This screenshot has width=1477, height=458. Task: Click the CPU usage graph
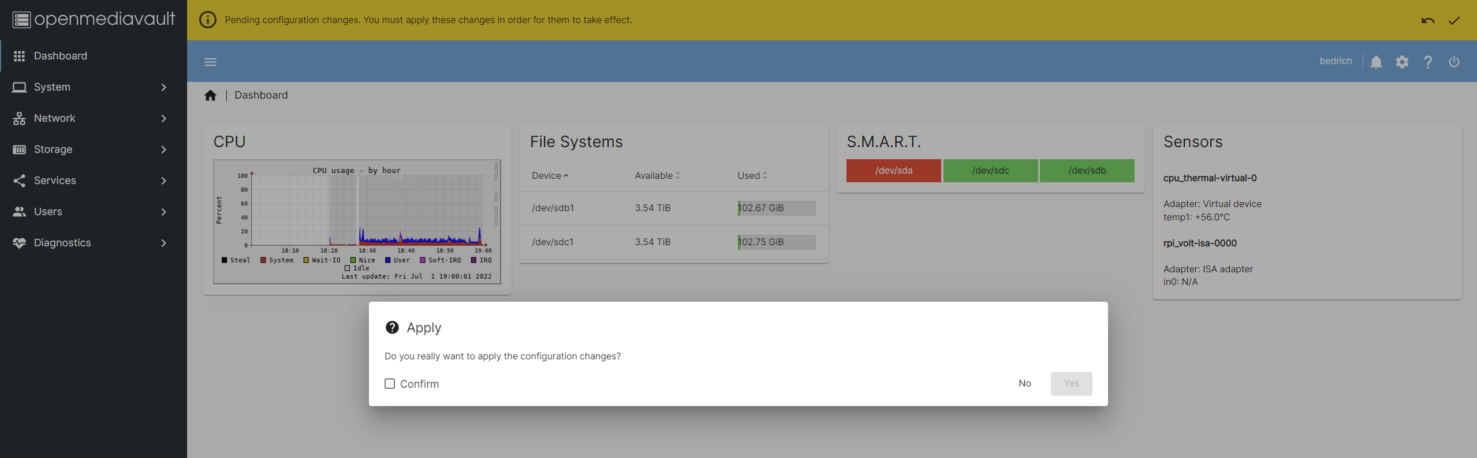(x=357, y=222)
